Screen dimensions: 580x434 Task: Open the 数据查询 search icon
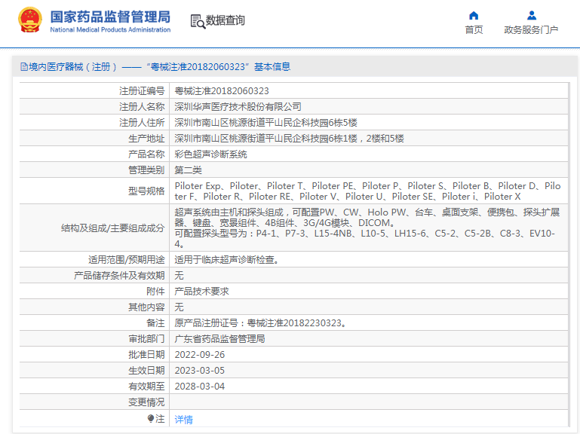coord(198,21)
